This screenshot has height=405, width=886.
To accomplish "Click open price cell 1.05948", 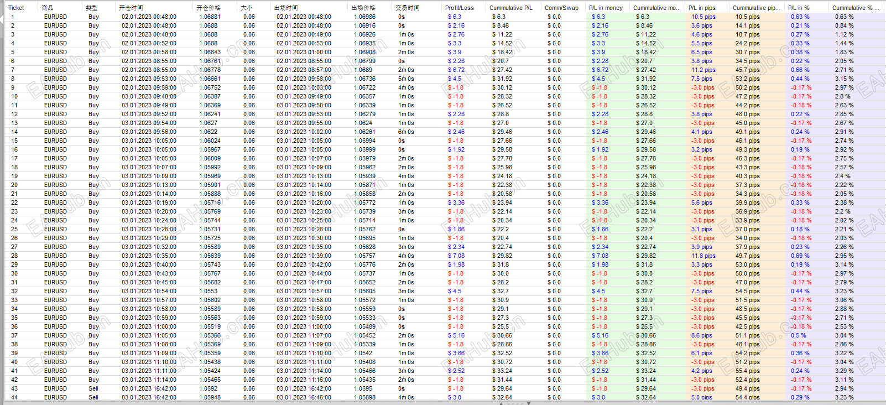I will tap(210, 397).
